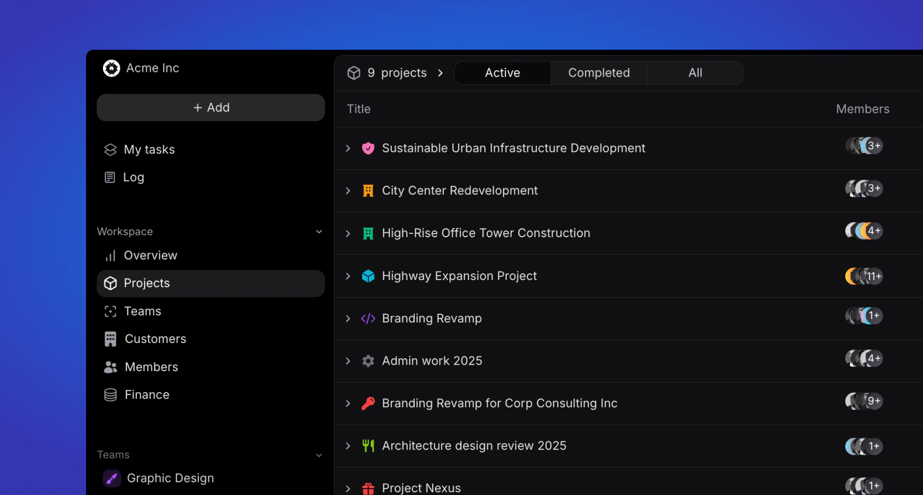
Task: Click the chevron next to 9 projects
Action: 440,73
